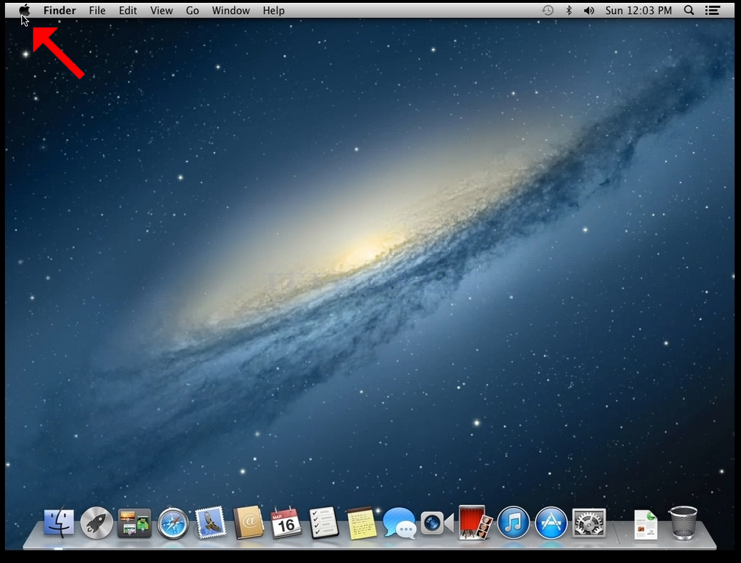Open the Trash

point(683,523)
